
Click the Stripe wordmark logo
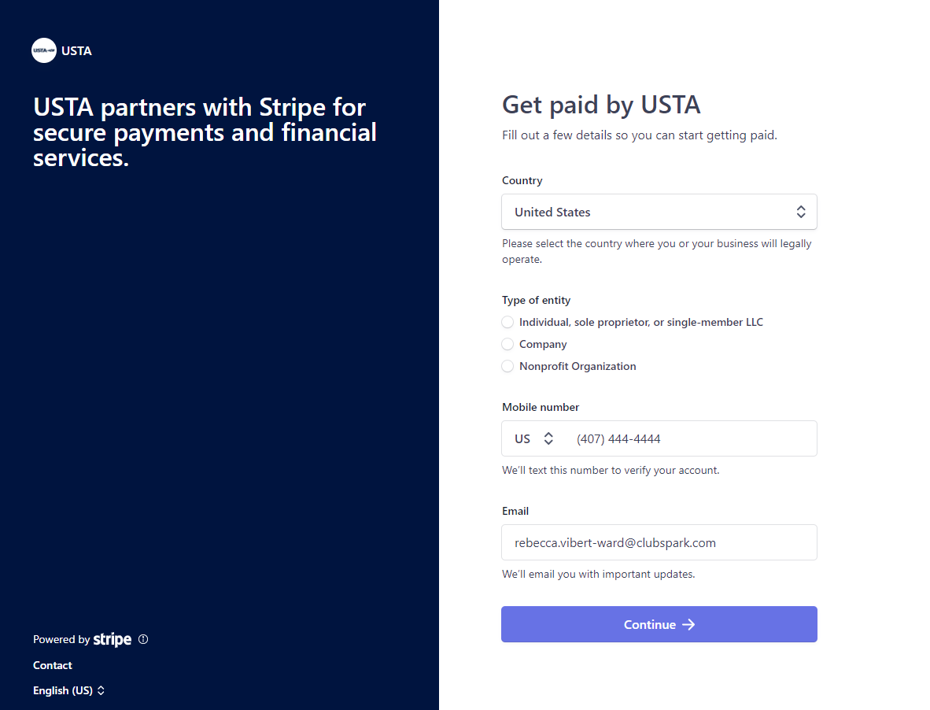[x=112, y=639]
